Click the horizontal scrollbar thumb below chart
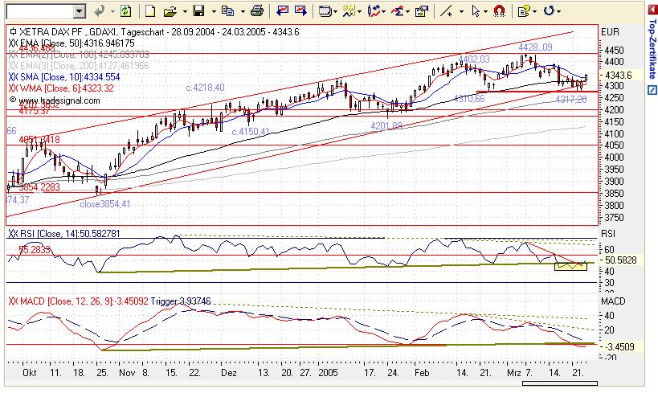 [559, 383]
